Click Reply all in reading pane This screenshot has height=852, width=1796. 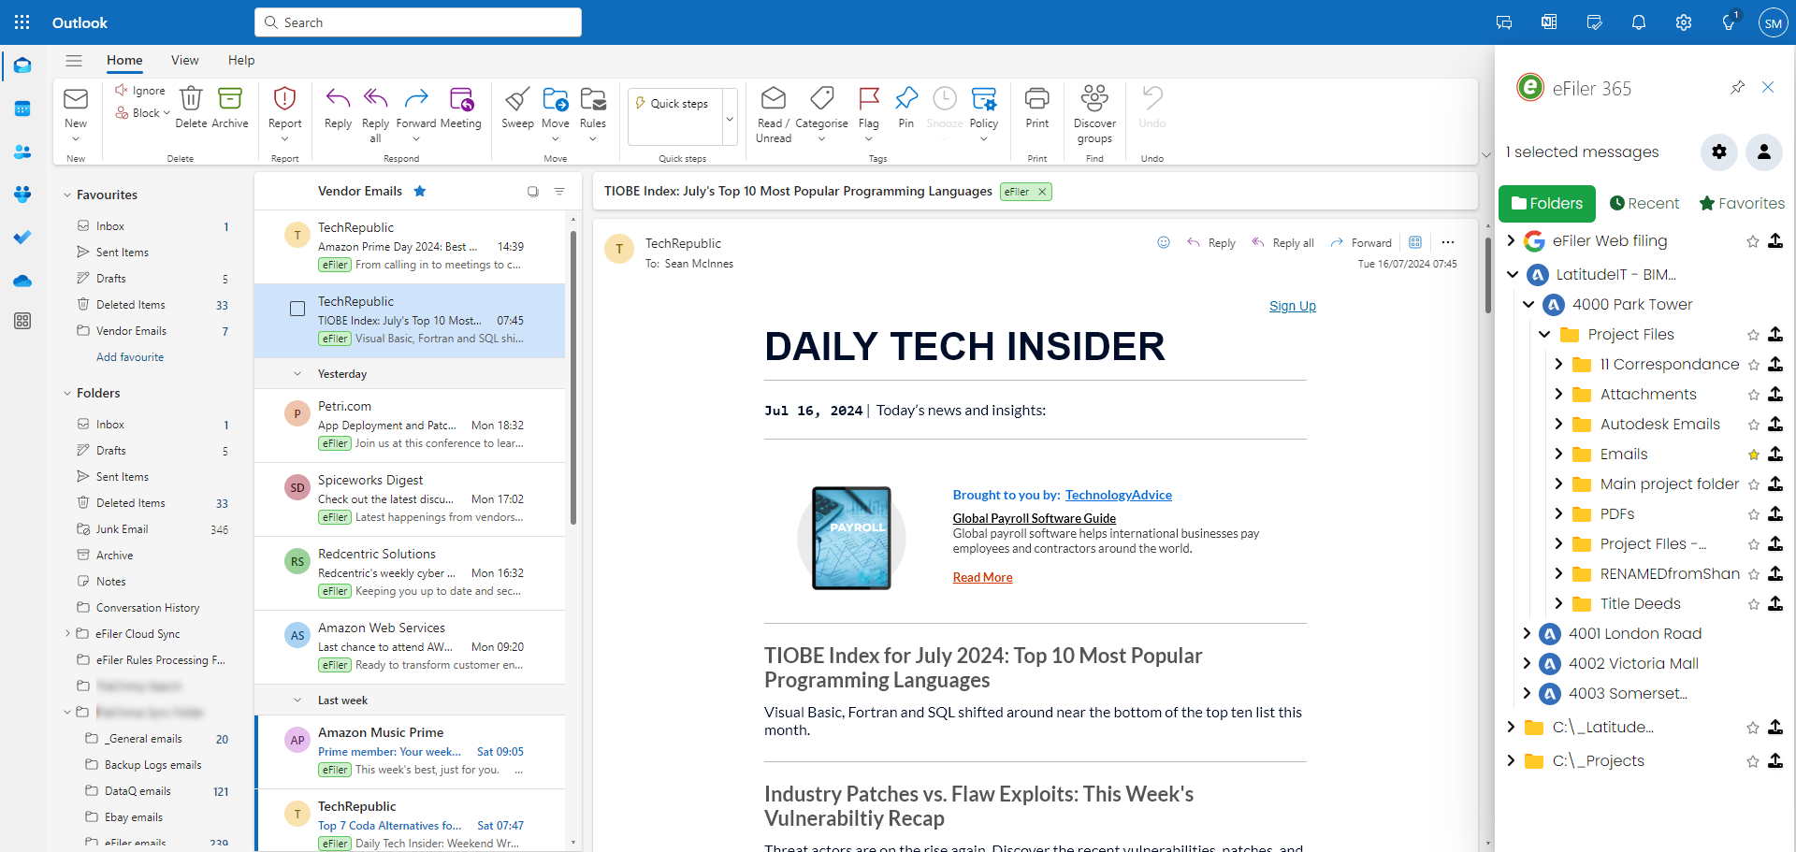click(1283, 243)
